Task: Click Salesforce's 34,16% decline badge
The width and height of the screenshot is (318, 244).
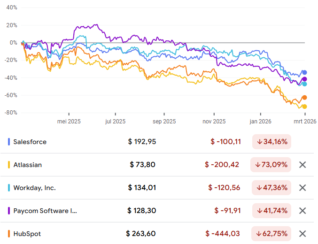Action: pos(271,142)
